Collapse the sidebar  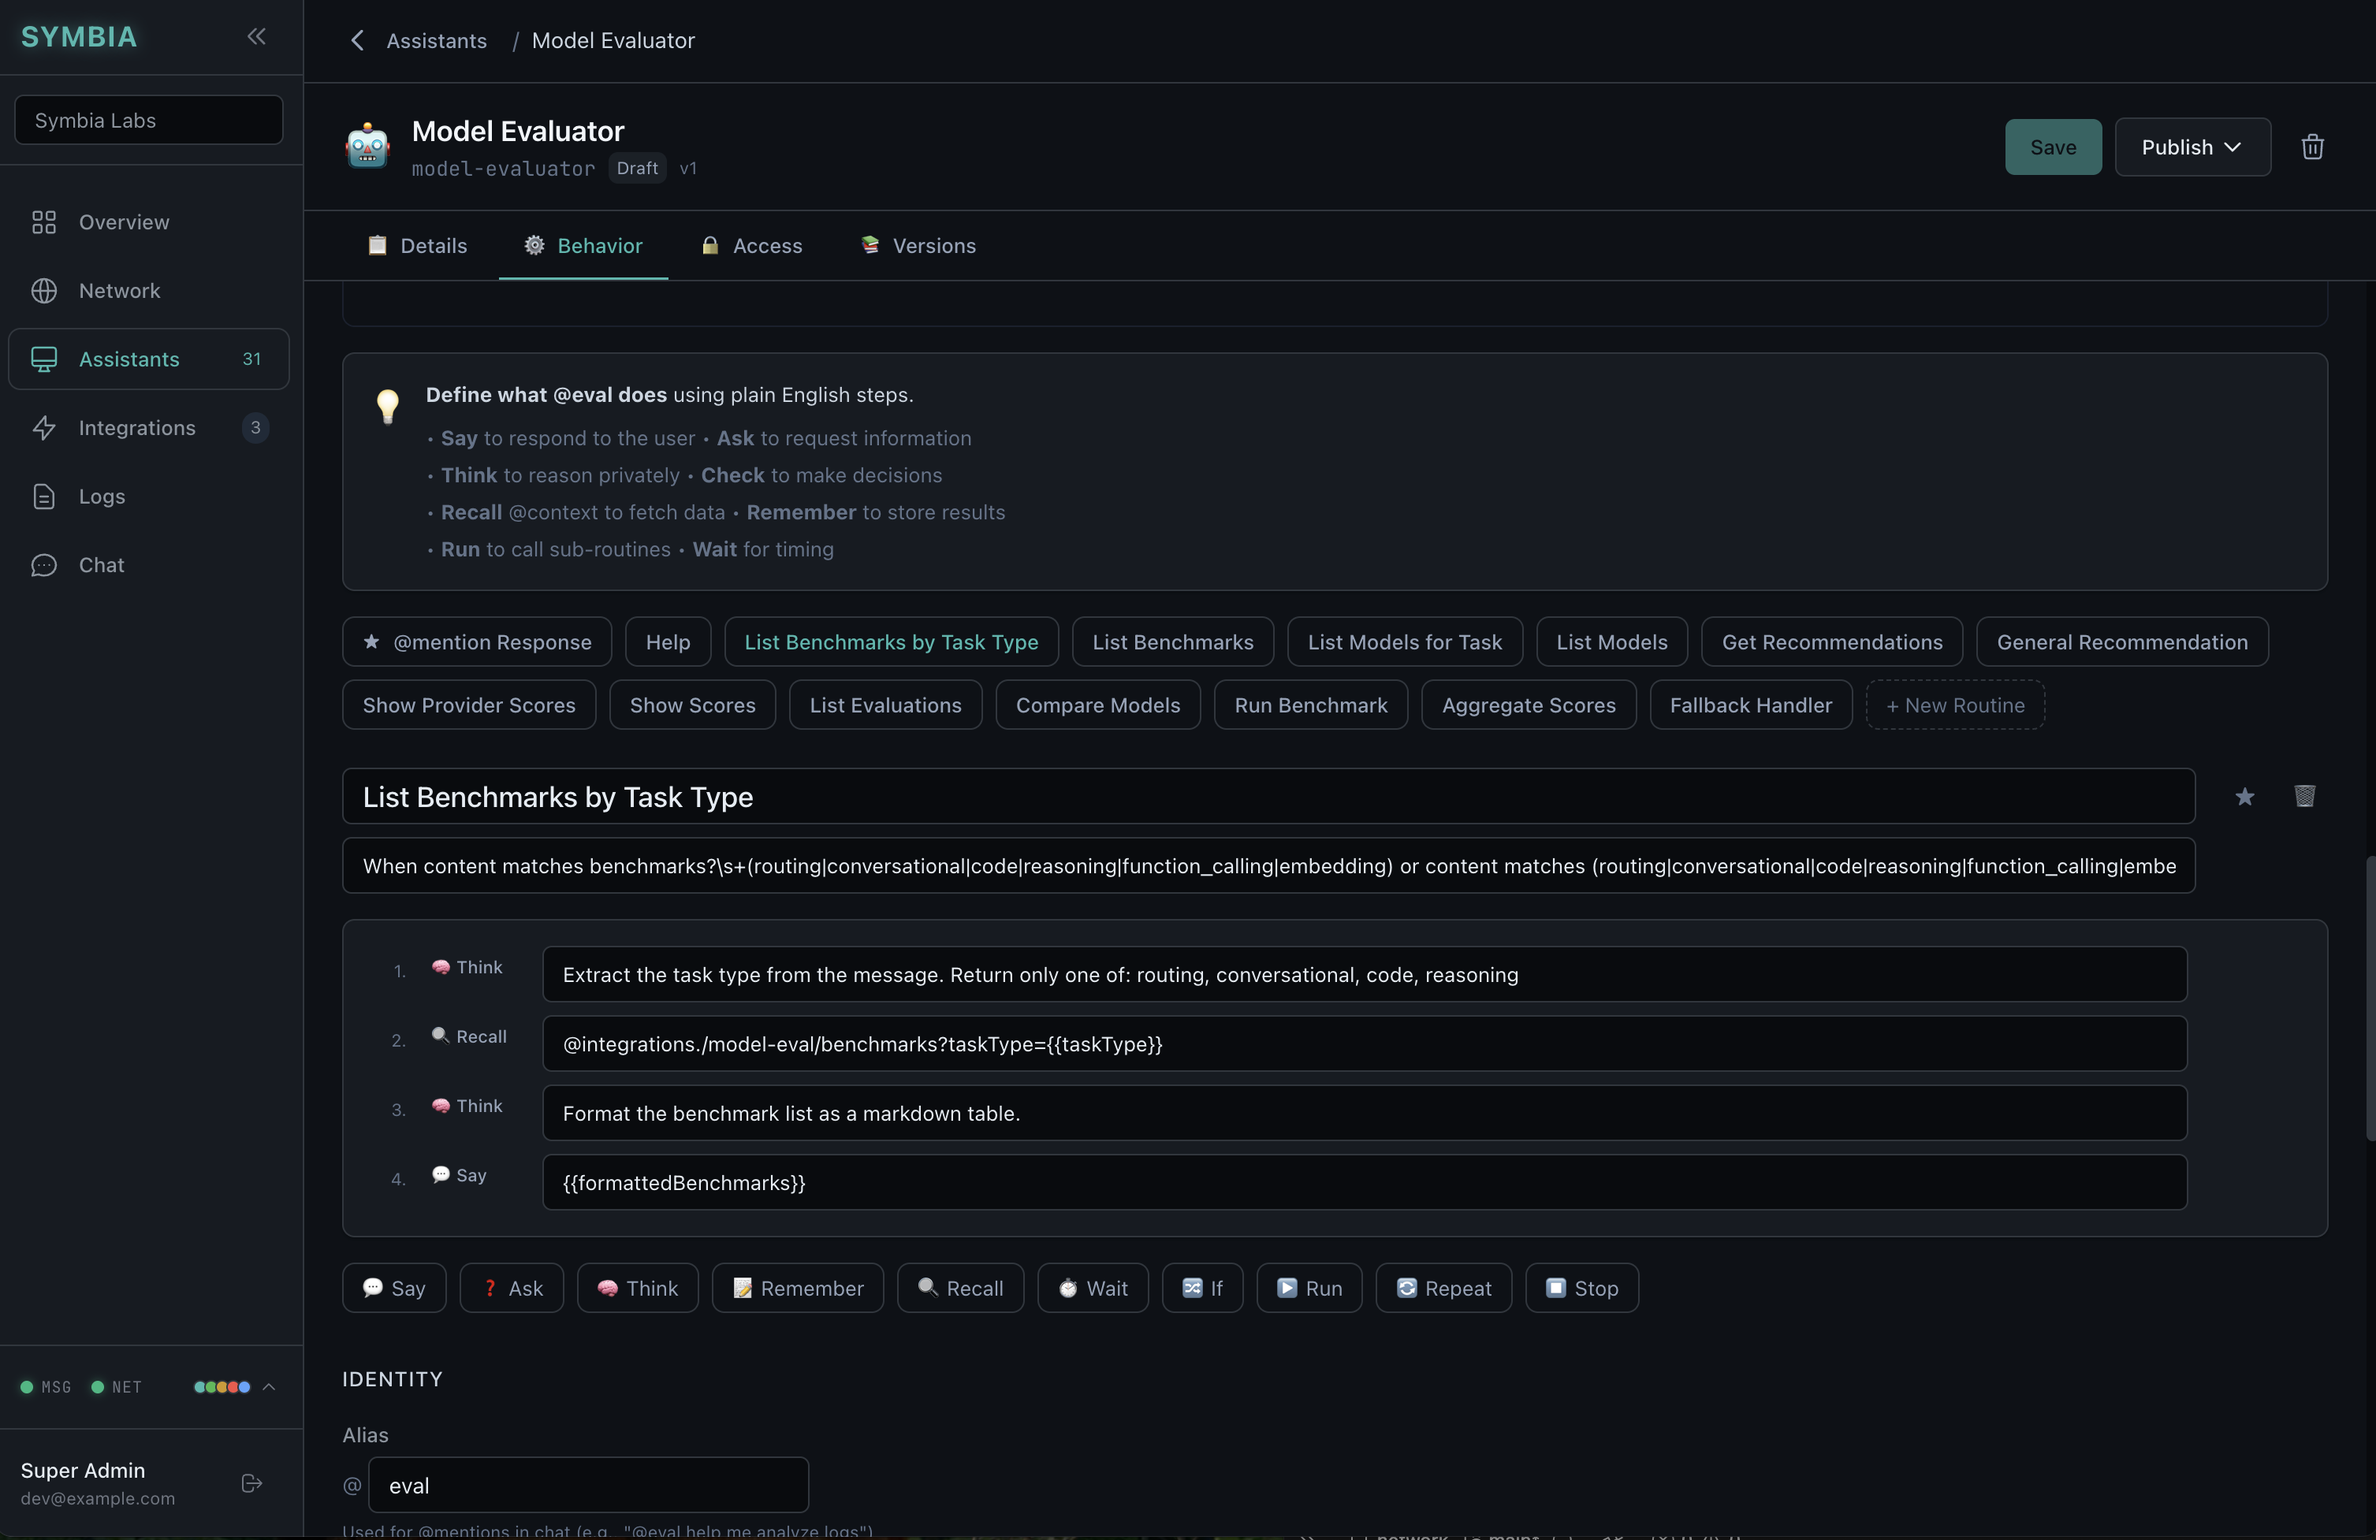(x=256, y=37)
